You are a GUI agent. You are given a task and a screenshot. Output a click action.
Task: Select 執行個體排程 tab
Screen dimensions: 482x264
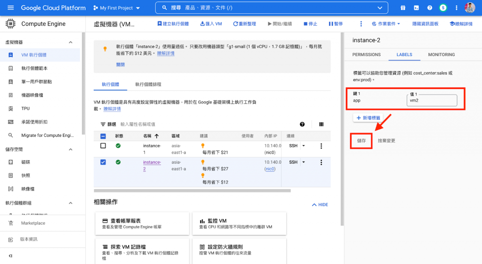(148, 84)
